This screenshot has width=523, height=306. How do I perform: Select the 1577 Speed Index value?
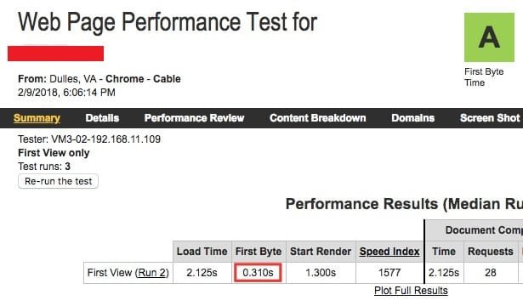click(389, 273)
